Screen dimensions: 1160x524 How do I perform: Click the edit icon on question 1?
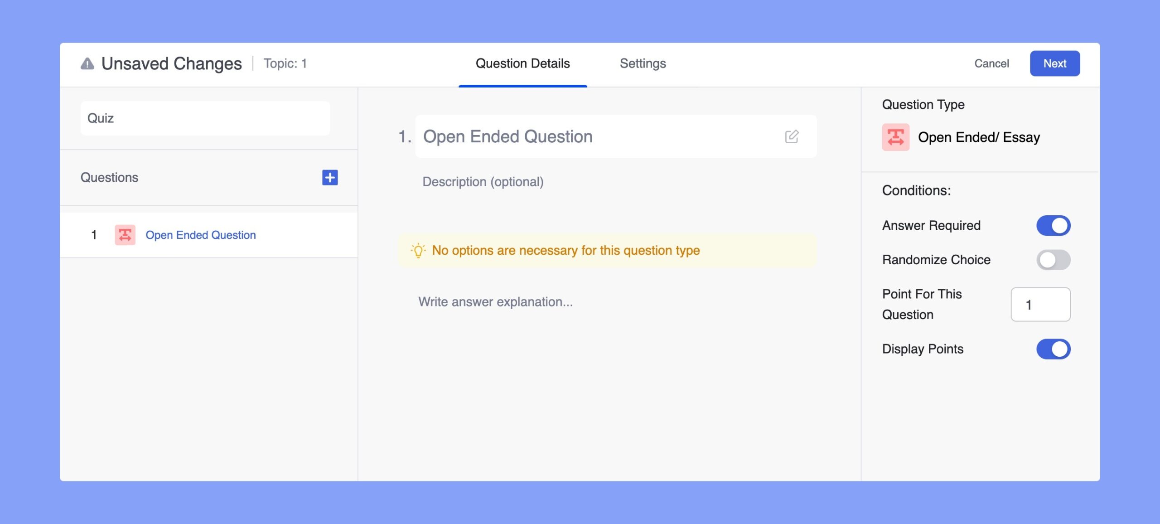(793, 136)
